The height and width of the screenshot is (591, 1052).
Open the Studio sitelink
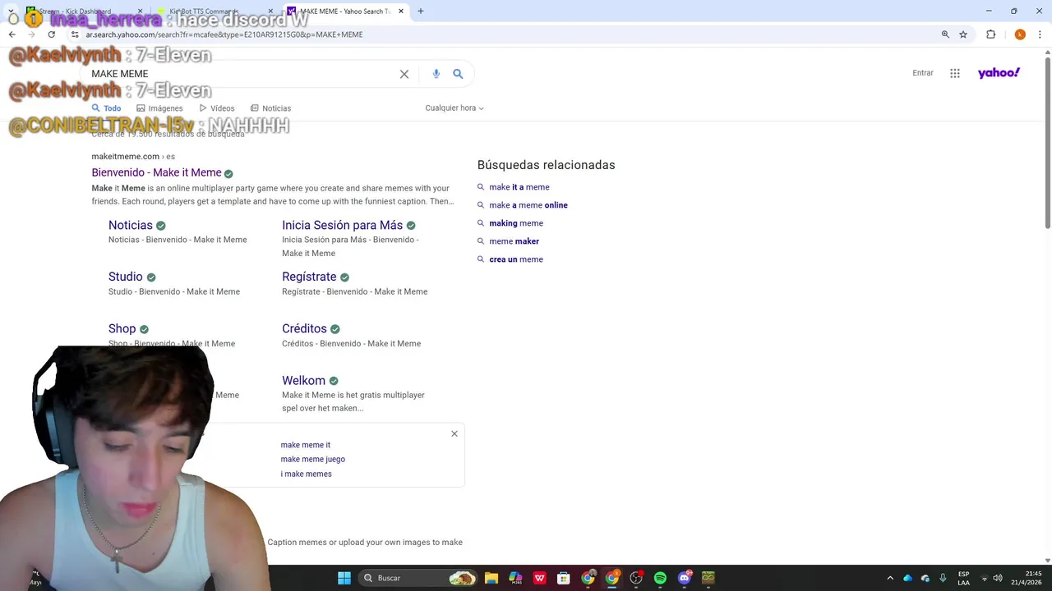click(x=126, y=277)
